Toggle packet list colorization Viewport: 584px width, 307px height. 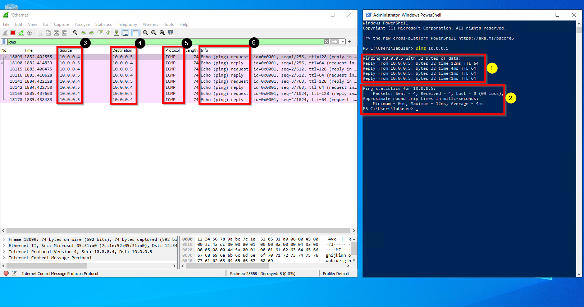coord(135,33)
